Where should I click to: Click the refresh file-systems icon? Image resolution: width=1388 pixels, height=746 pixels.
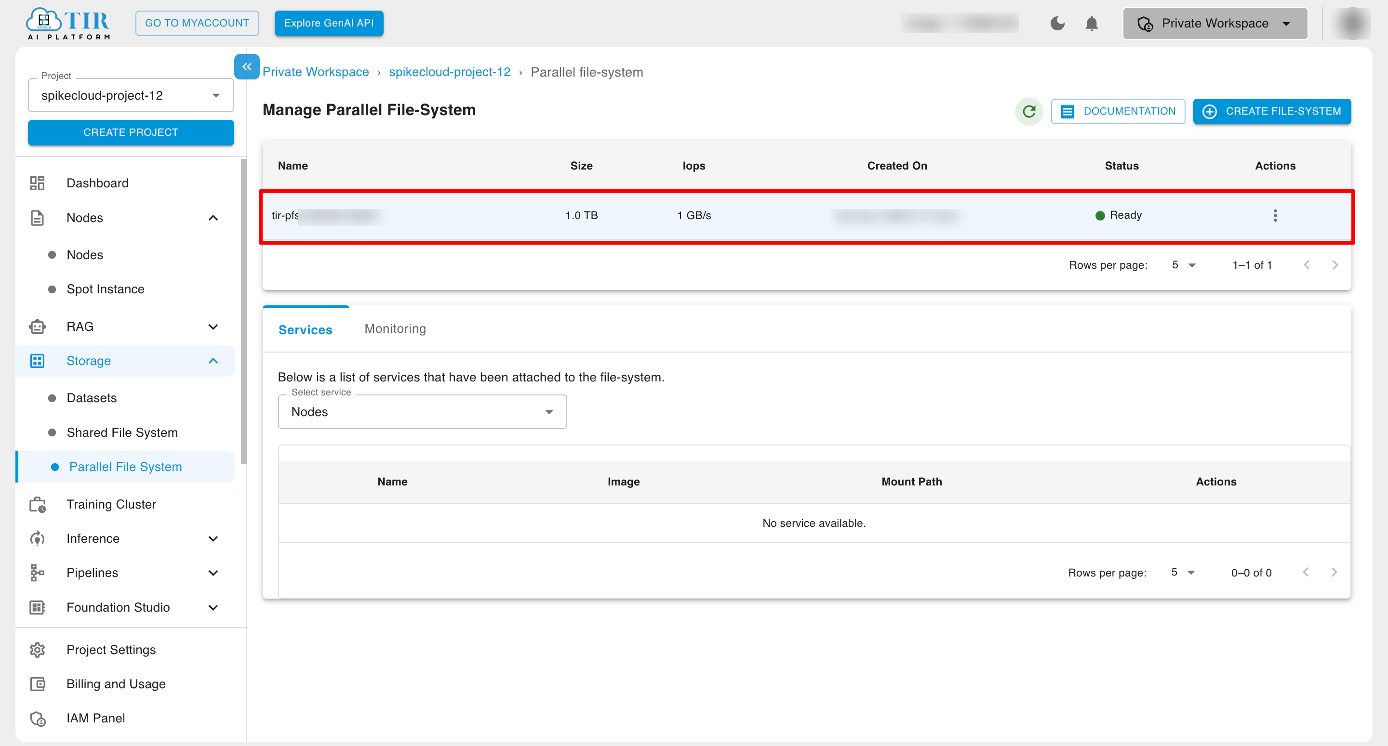1029,111
